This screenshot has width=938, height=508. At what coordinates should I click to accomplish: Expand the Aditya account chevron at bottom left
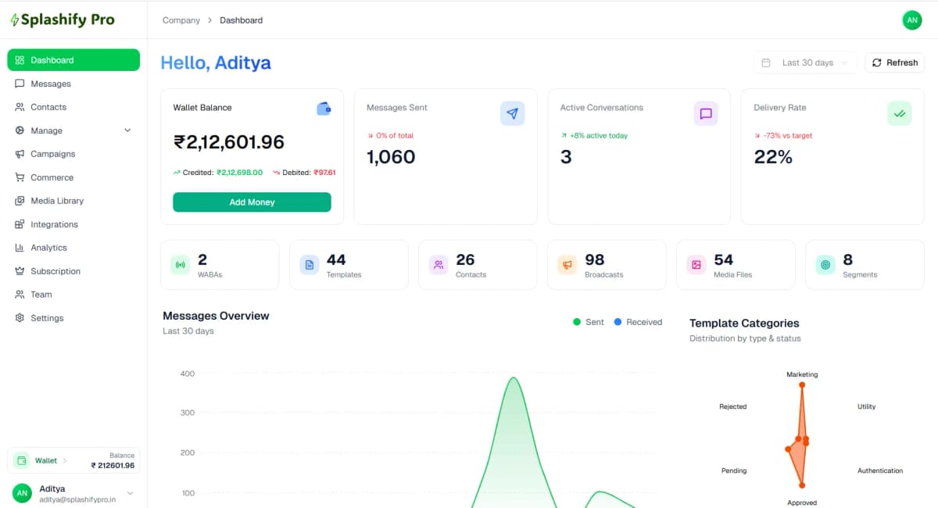coord(130,493)
